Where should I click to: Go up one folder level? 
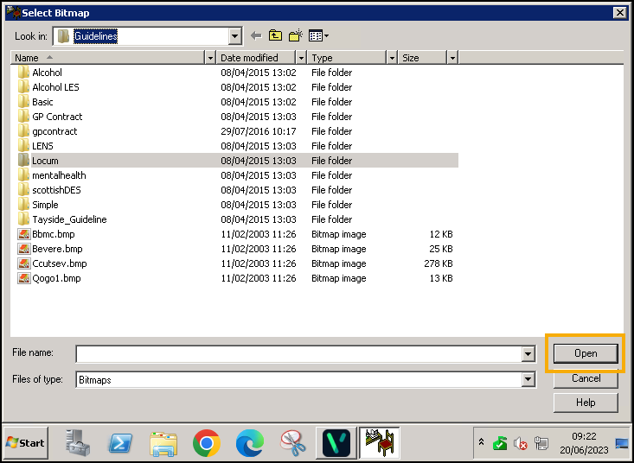tap(275, 35)
